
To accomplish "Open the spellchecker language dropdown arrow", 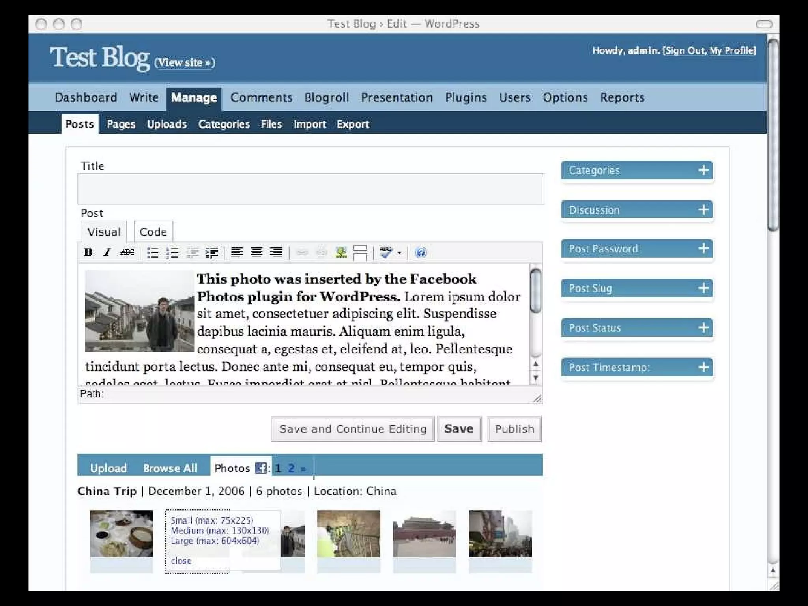I will [x=399, y=253].
